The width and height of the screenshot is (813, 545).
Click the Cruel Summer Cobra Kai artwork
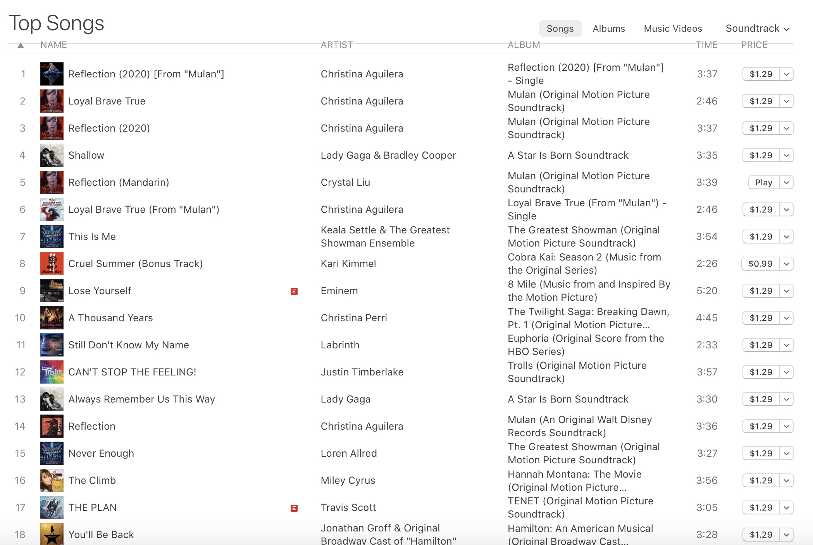click(x=52, y=264)
